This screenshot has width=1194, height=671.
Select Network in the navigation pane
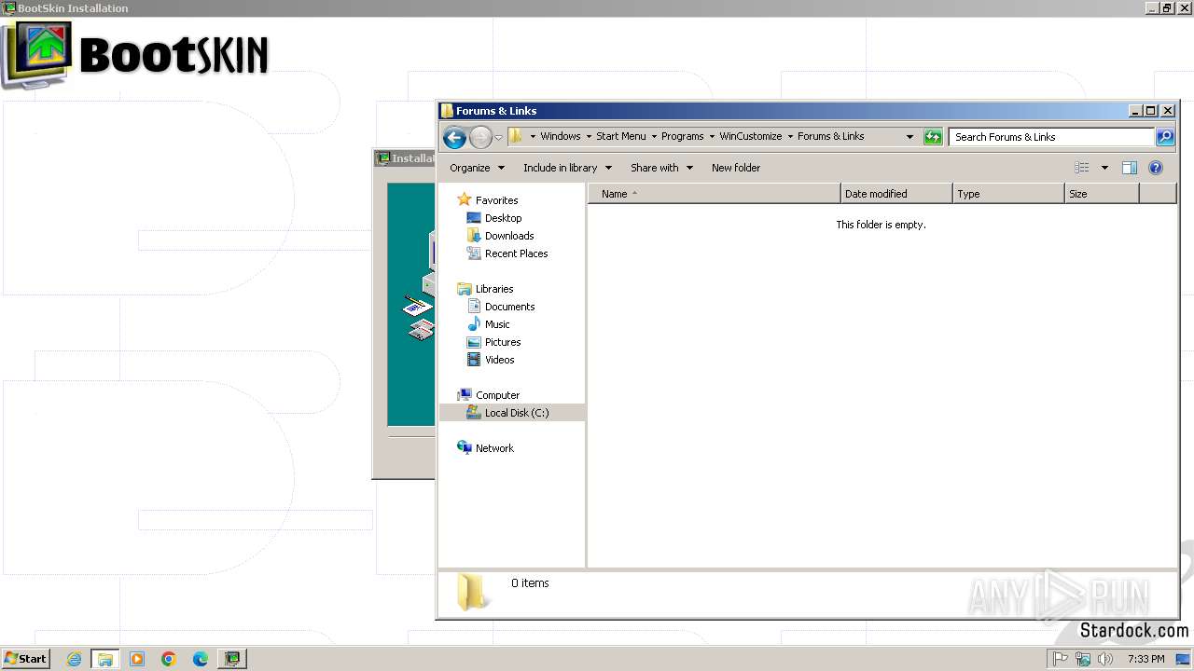[x=494, y=448]
